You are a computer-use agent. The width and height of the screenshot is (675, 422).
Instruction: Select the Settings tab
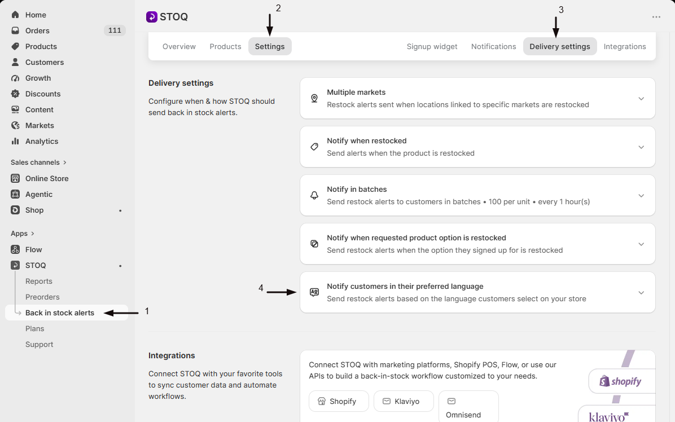pos(270,46)
